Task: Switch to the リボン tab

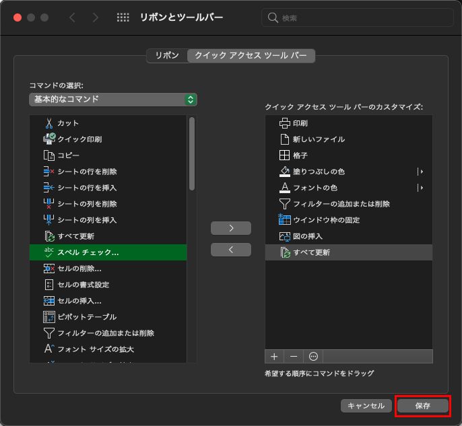Action: (x=167, y=56)
